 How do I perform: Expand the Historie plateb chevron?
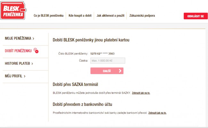coord(32,64)
